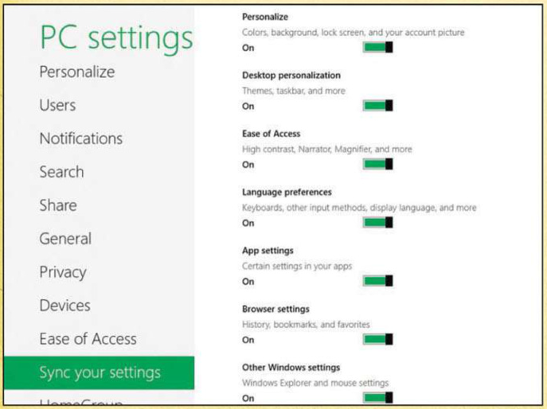Image resolution: width=547 pixels, height=409 pixels.
Task: Toggle the App settings sync switch
Action: pyautogui.click(x=378, y=281)
